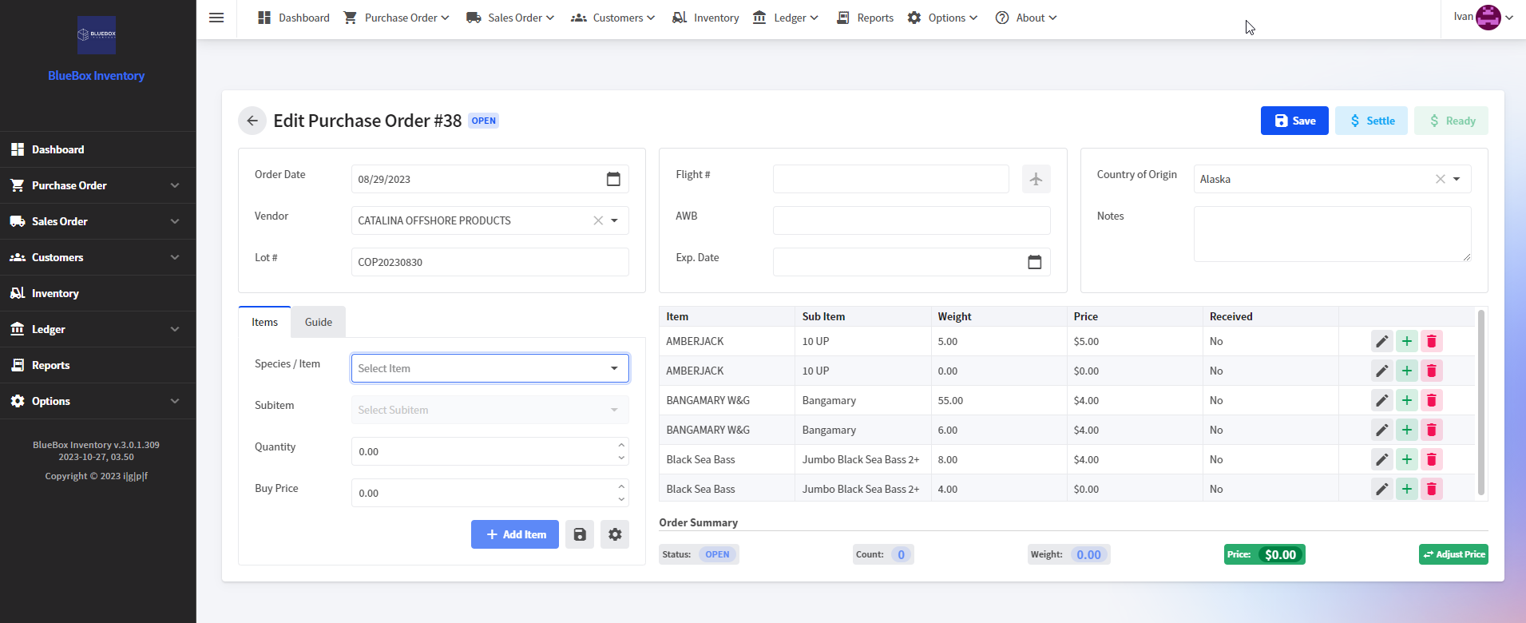Image resolution: width=1526 pixels, height=623 pixels.
Task: Open the Order Date calendar picker
Action: pos(612,179)
